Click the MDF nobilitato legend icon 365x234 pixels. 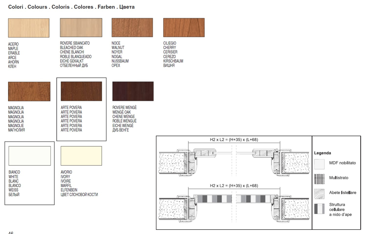click(x=319, y=164)
